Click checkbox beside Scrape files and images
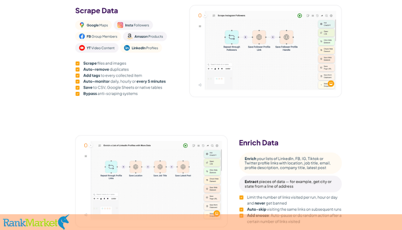The height and width of the screenshot is (230, 402). pos(77,63)
